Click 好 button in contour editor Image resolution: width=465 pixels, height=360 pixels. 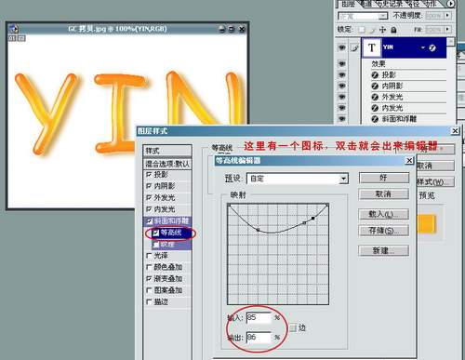(384, 178)
